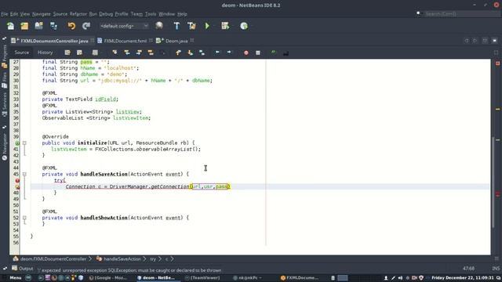Image resolution: width=502 pixels, height=282 pixels.
Task: Click the globe browser icon beside config dropdown
Action: (x=159, y=26)
